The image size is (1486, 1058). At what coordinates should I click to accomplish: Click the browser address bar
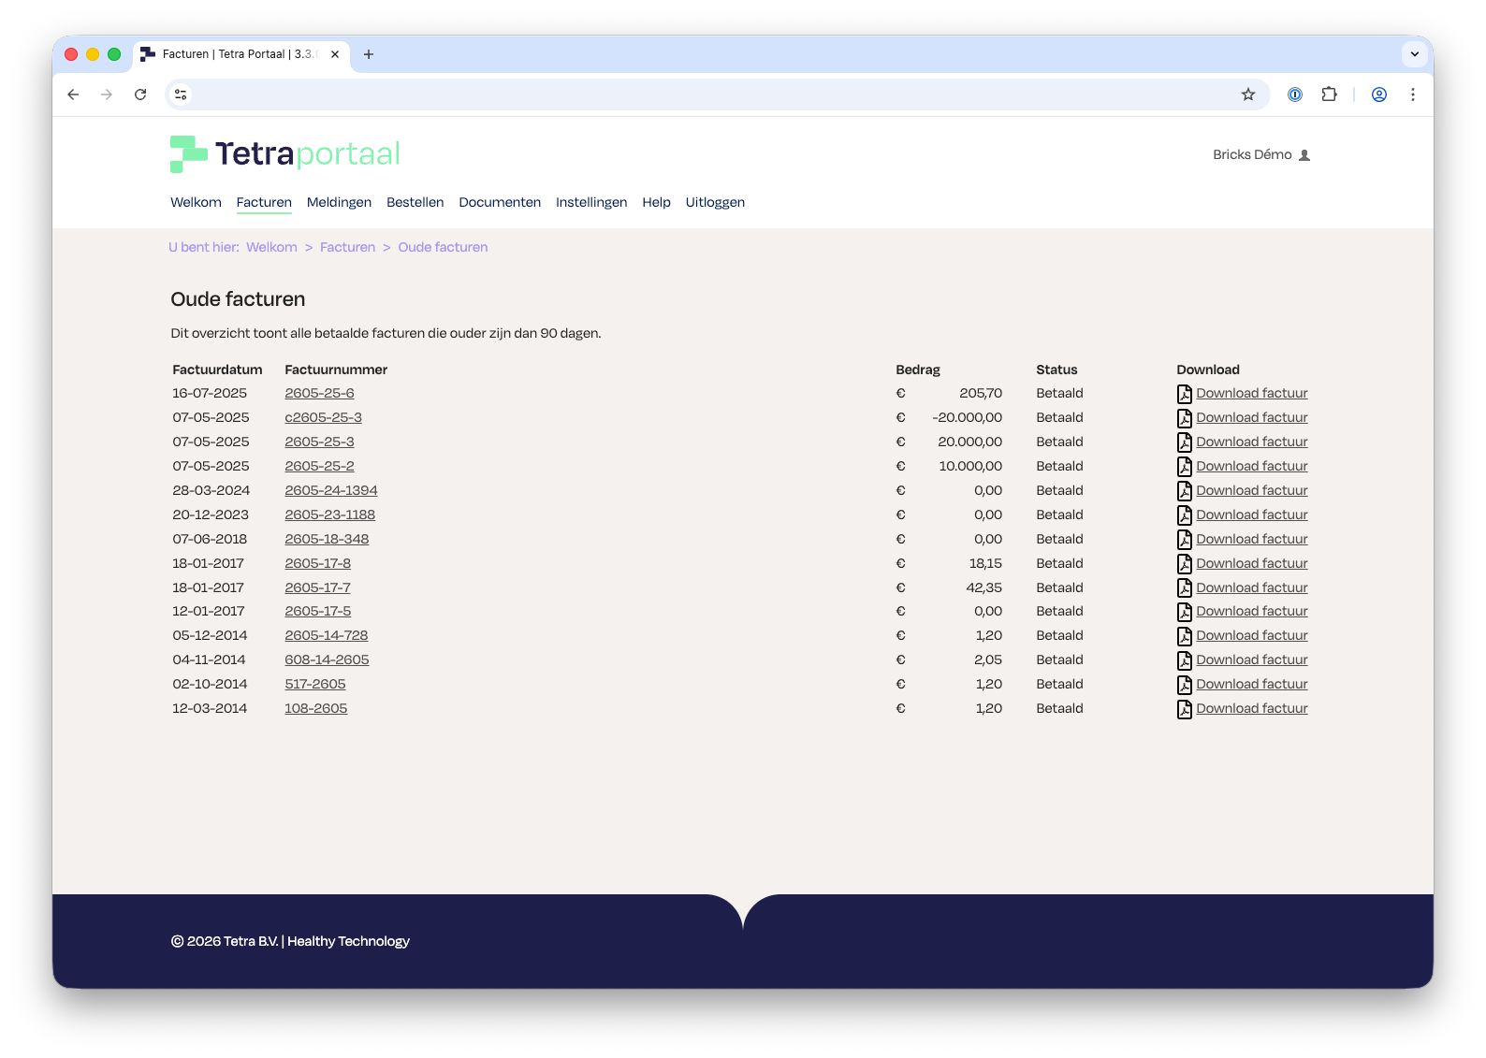tap(711, 94)
